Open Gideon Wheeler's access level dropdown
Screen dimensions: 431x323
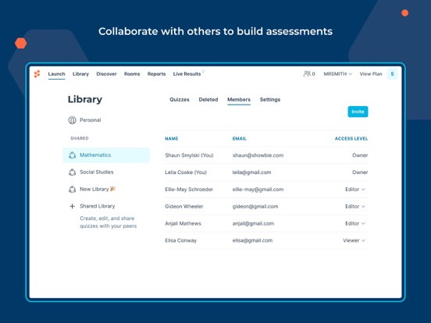[x=355, y=206]
